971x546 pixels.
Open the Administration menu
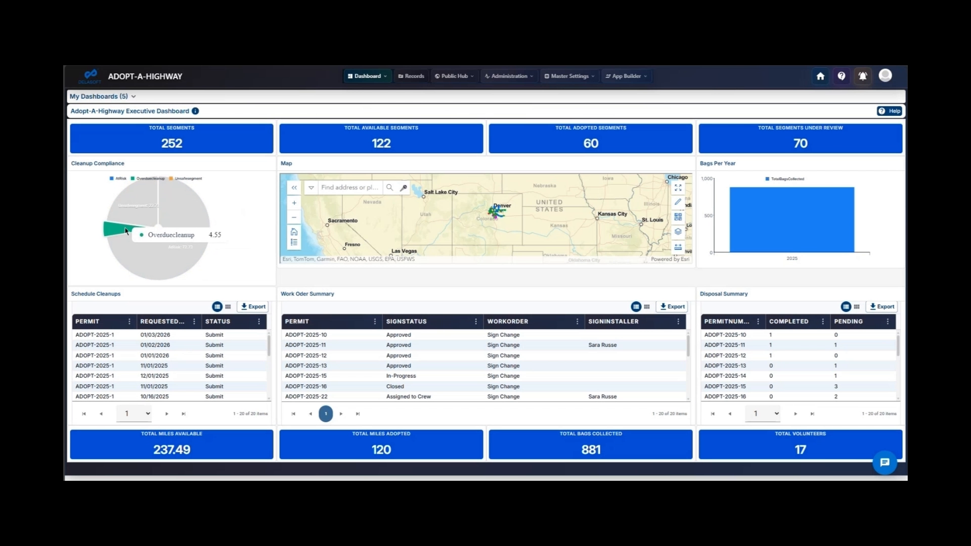[x=508, y=76]
